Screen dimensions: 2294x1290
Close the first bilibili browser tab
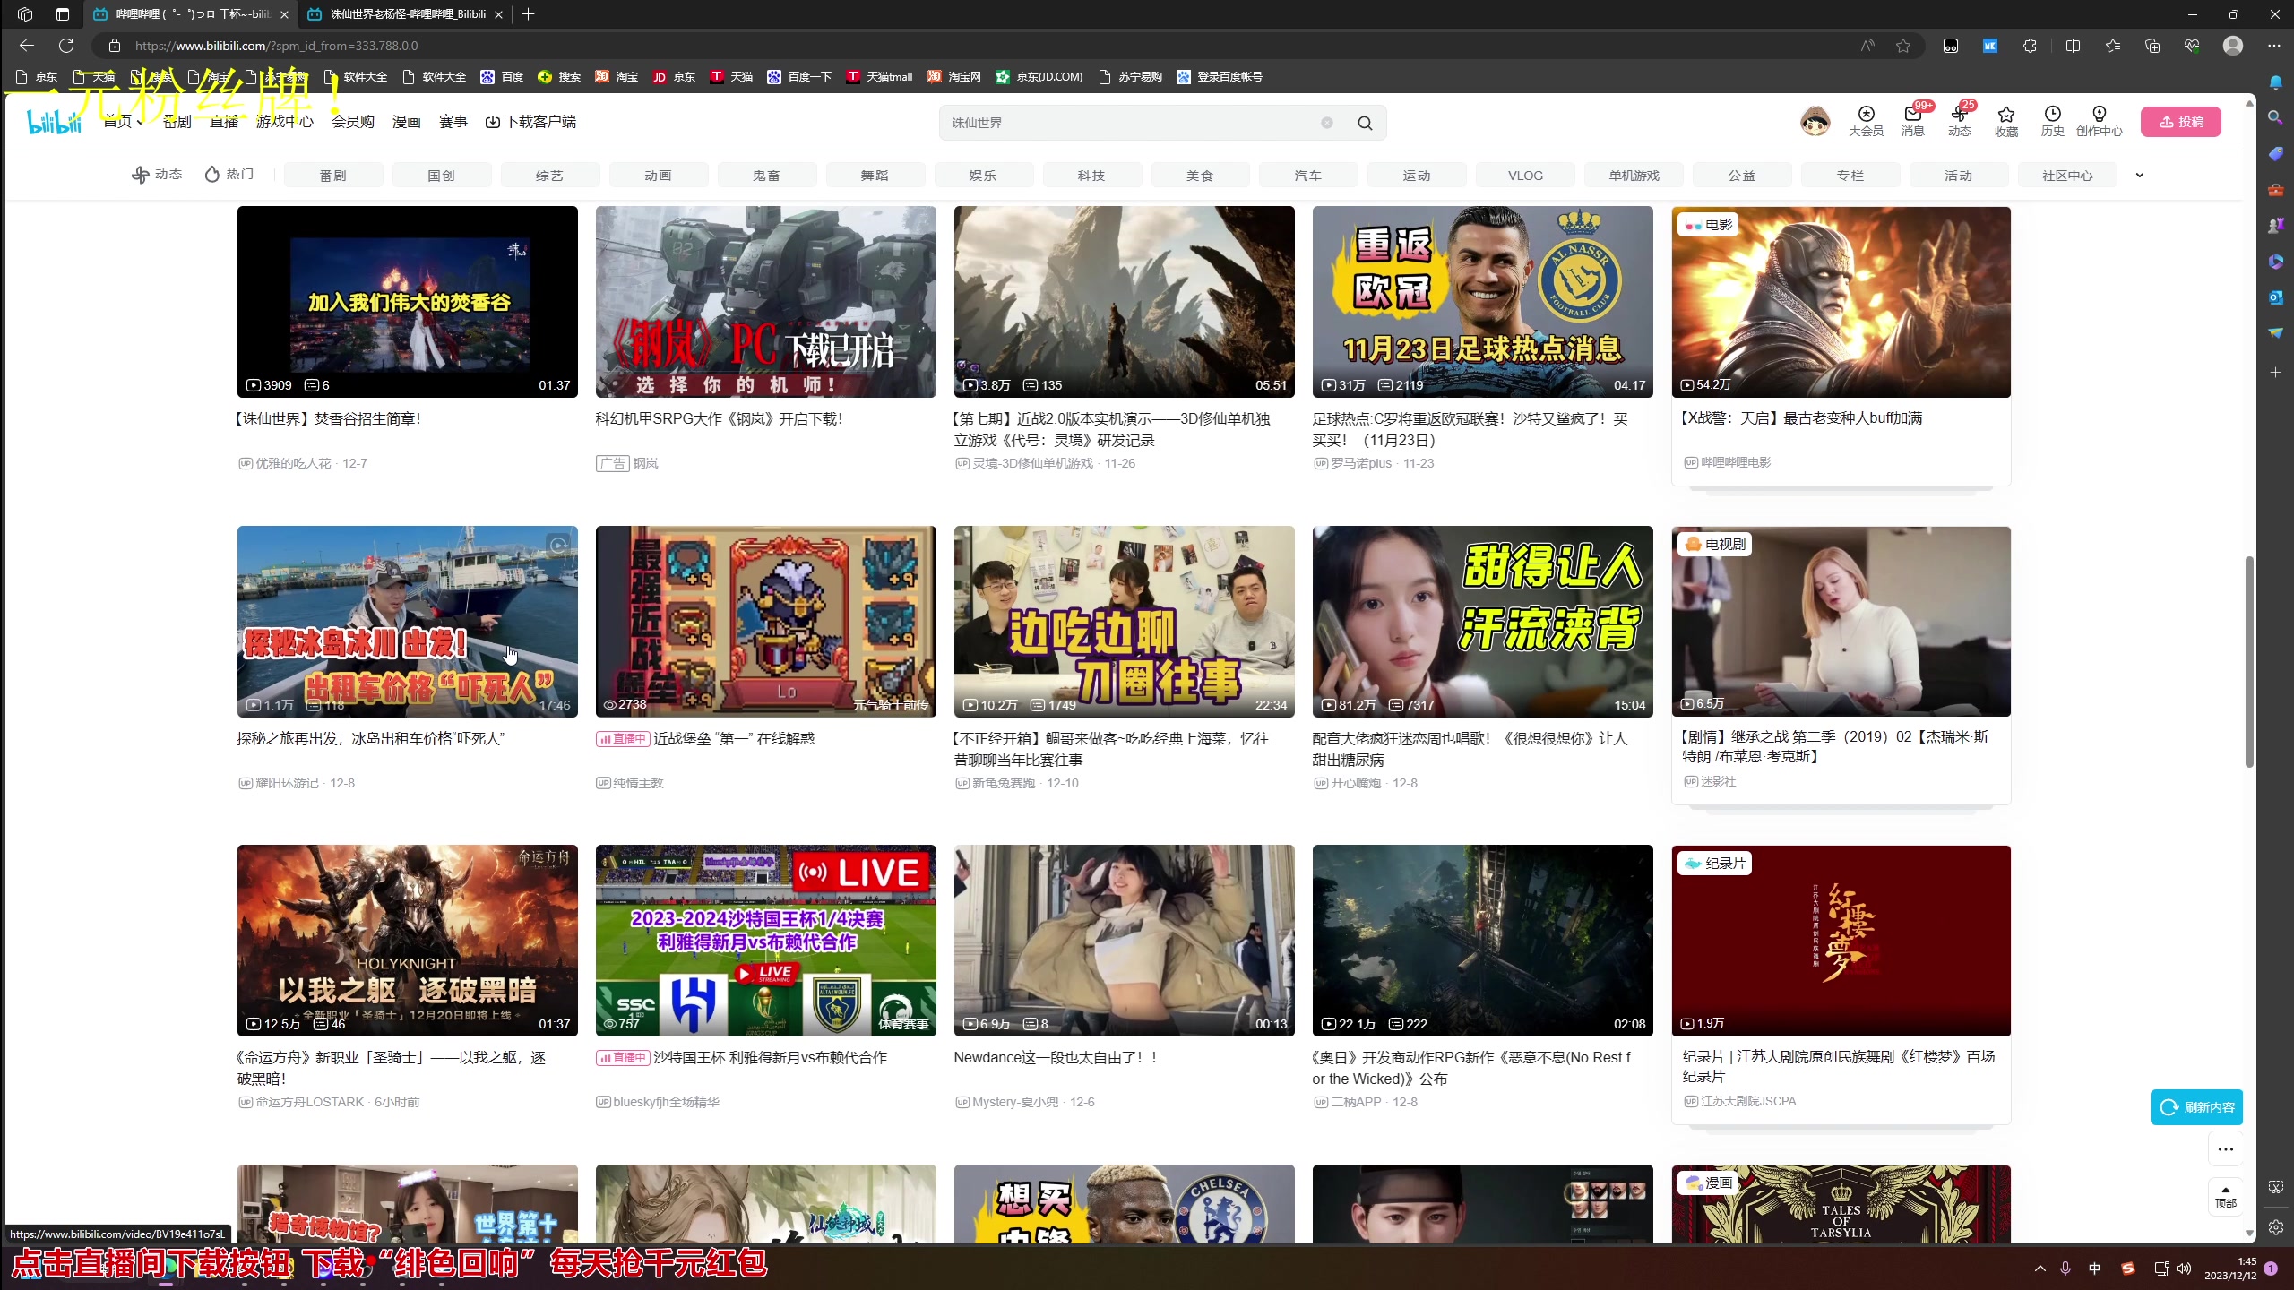tap(284, 14)
